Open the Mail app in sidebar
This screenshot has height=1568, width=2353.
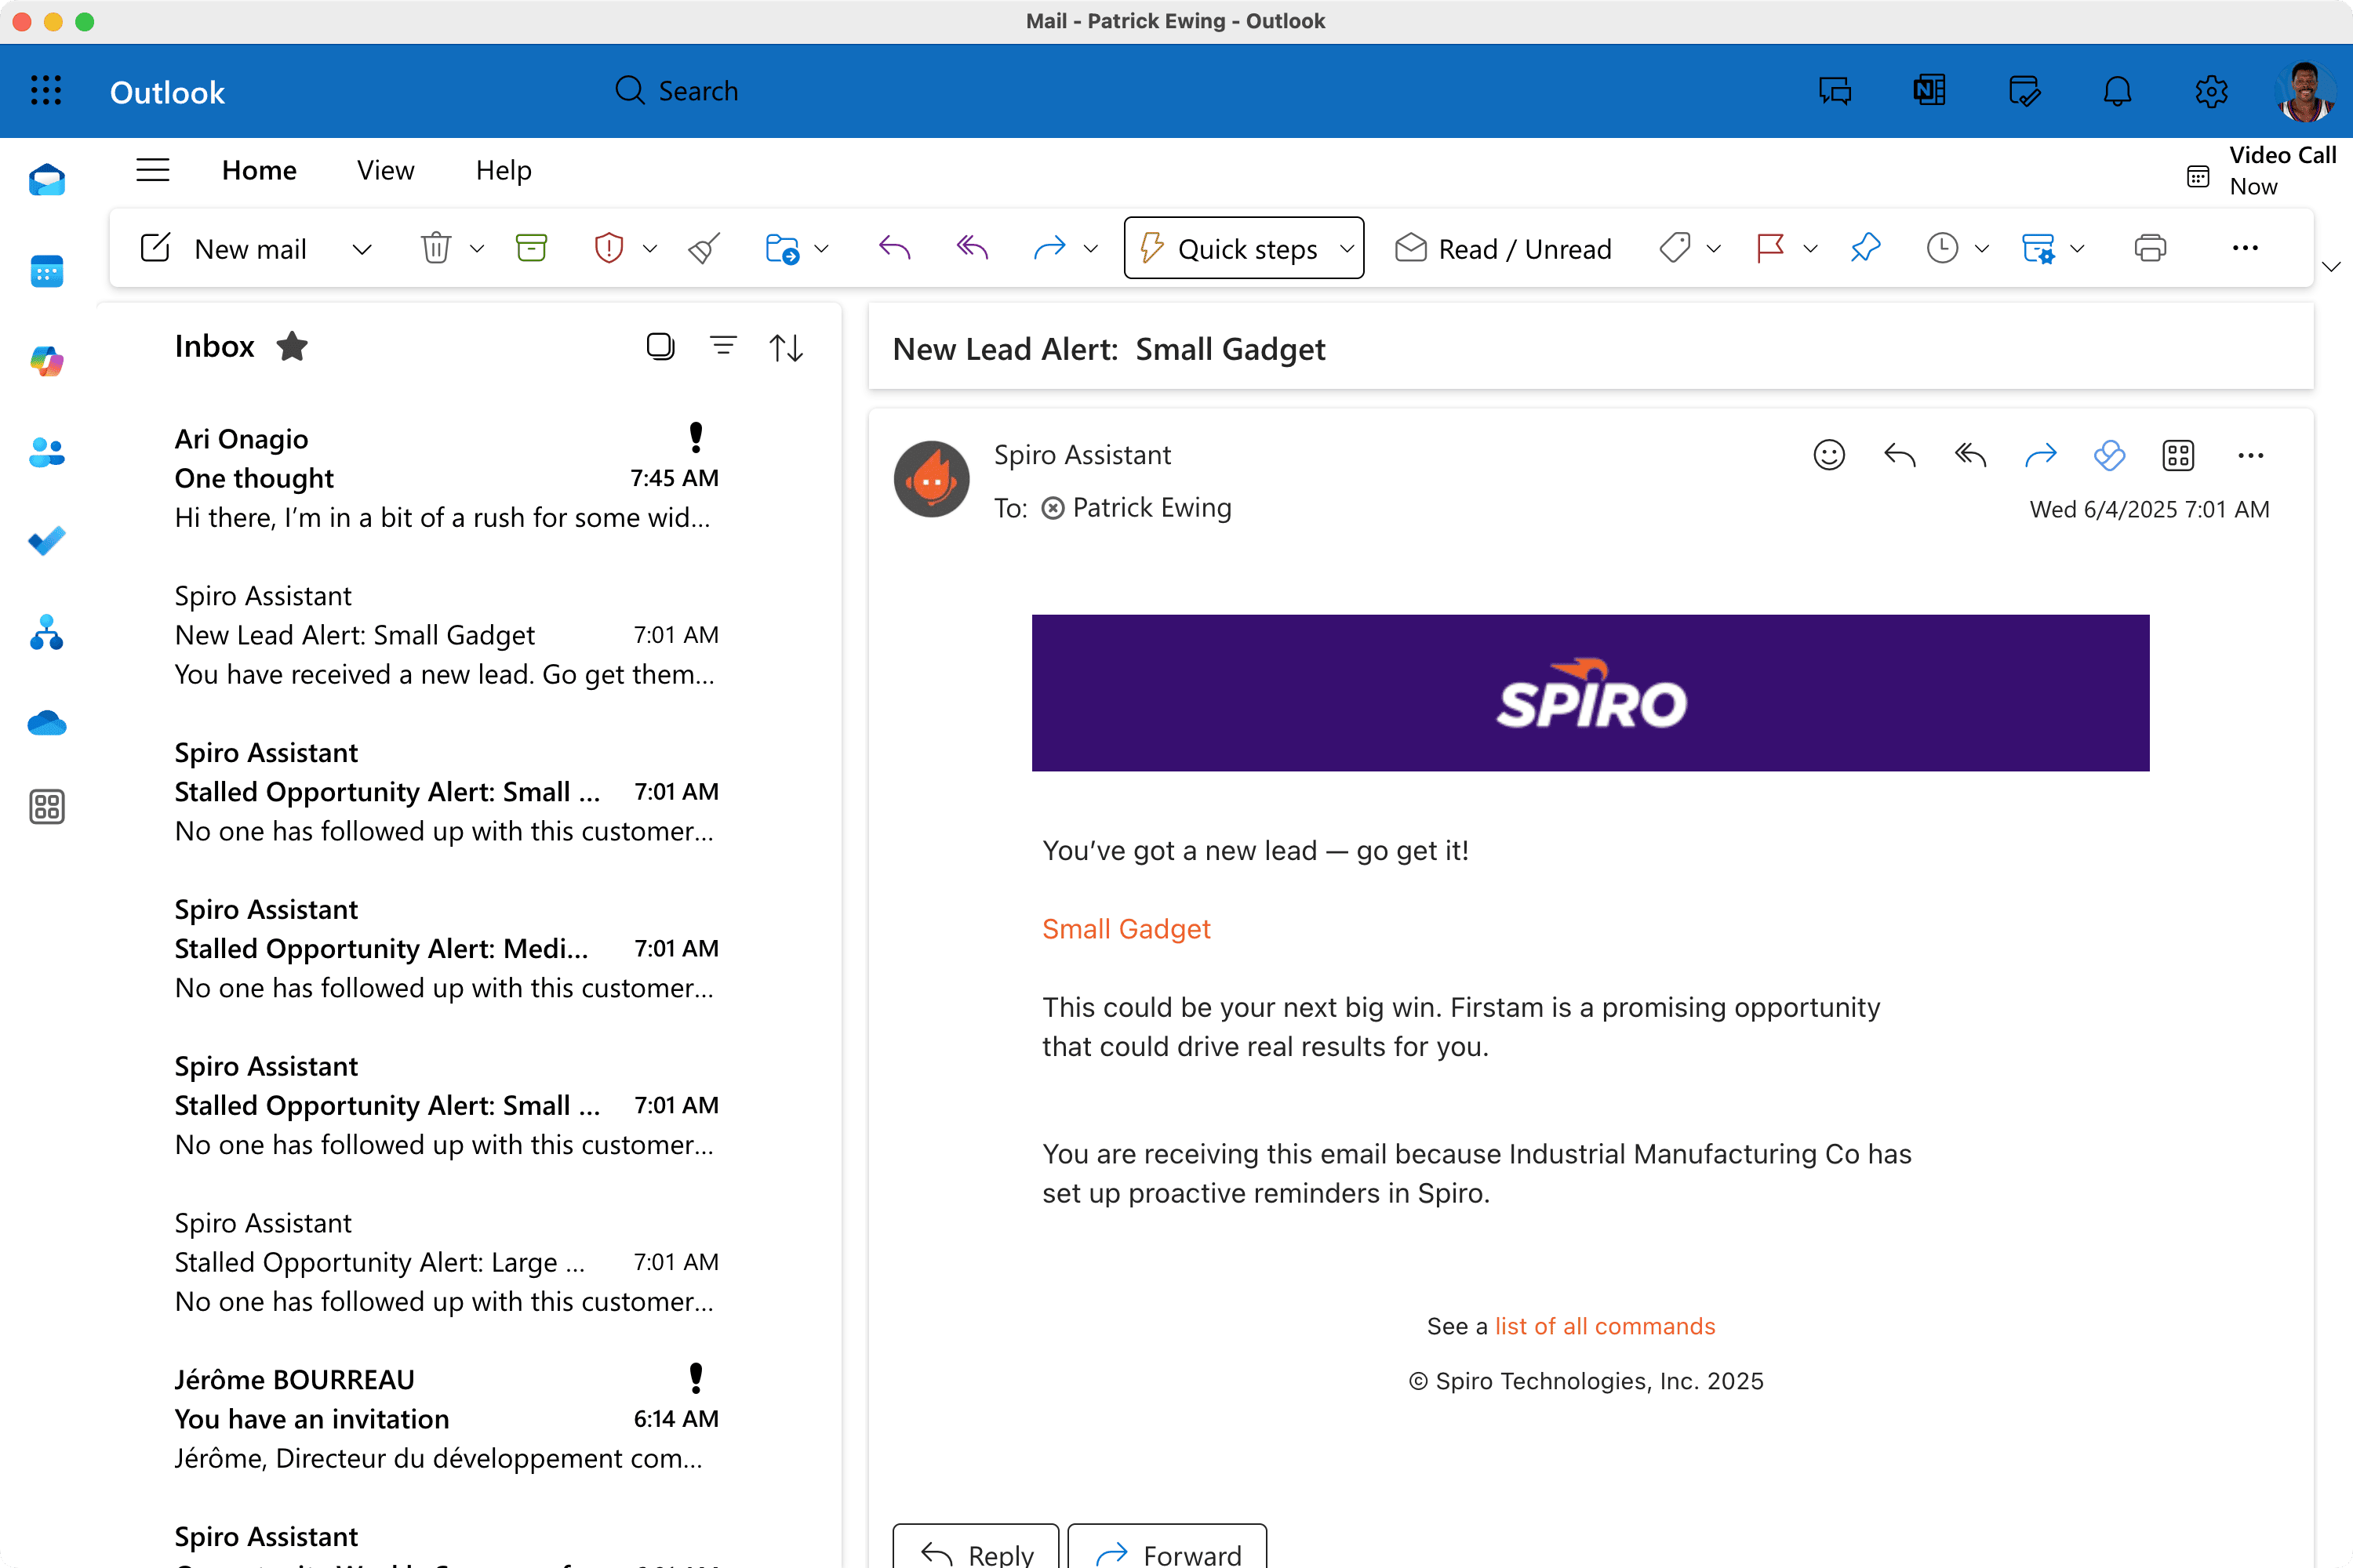click(x=47, y=181)
